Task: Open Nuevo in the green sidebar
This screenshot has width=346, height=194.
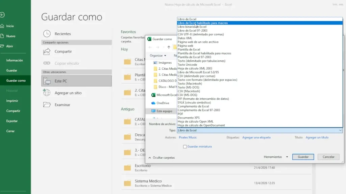Action: click(10, 36)
